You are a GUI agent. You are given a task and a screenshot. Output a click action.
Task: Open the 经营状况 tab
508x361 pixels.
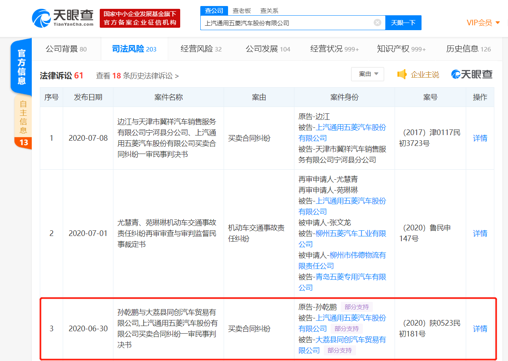pos(335,49)
